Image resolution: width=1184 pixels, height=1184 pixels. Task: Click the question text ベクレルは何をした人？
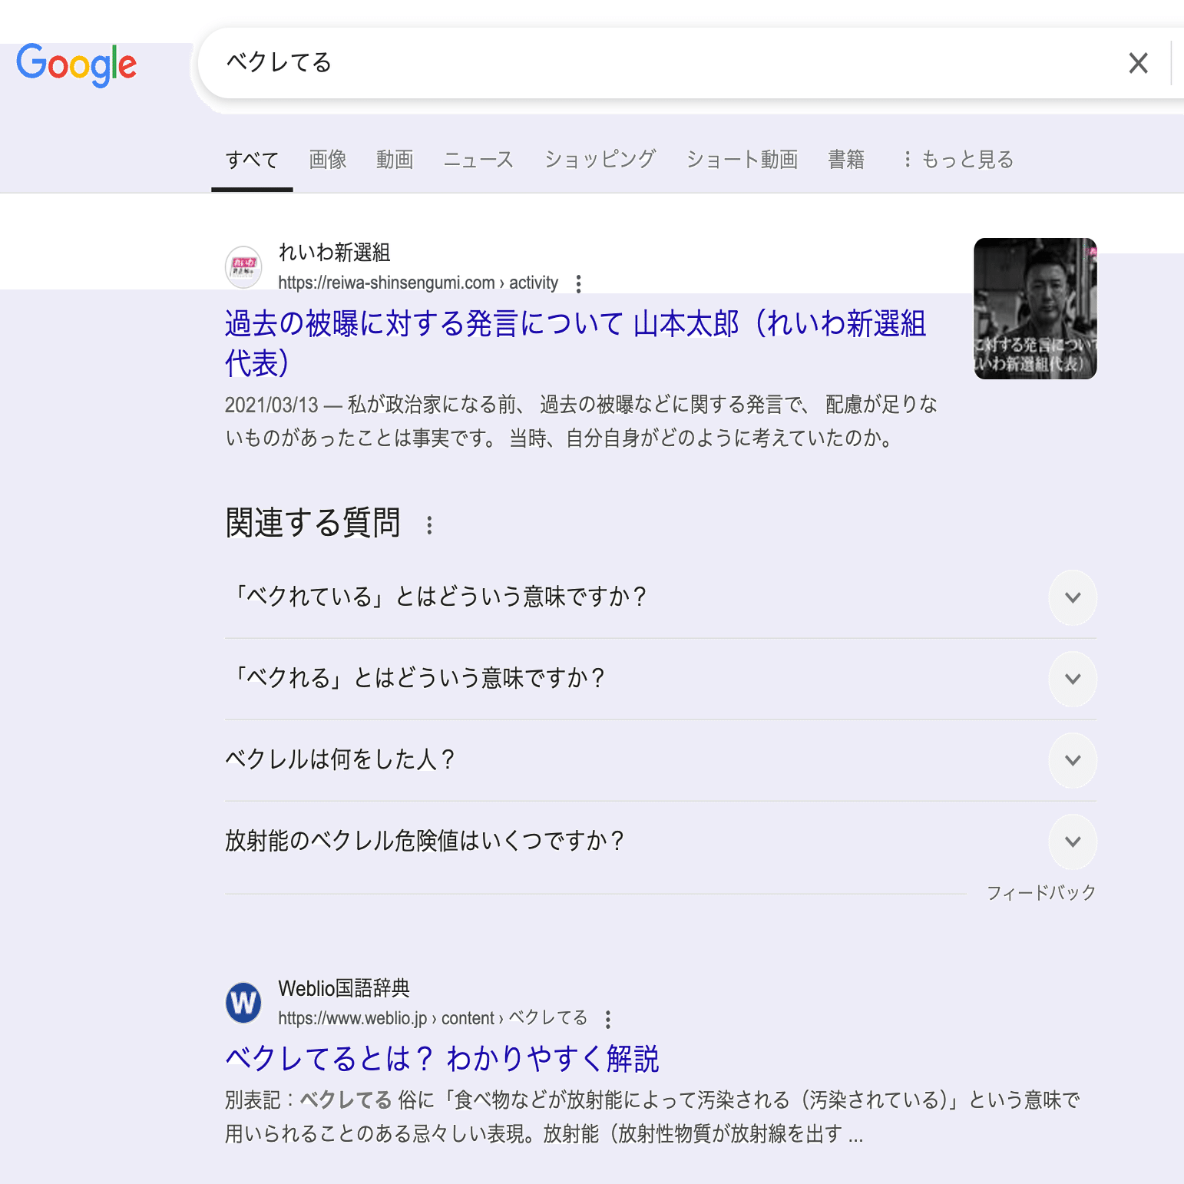(x=341, y=759)
